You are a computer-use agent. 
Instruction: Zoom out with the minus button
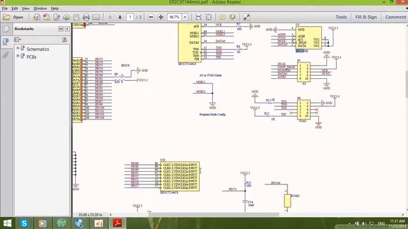(x=150, y=17)
